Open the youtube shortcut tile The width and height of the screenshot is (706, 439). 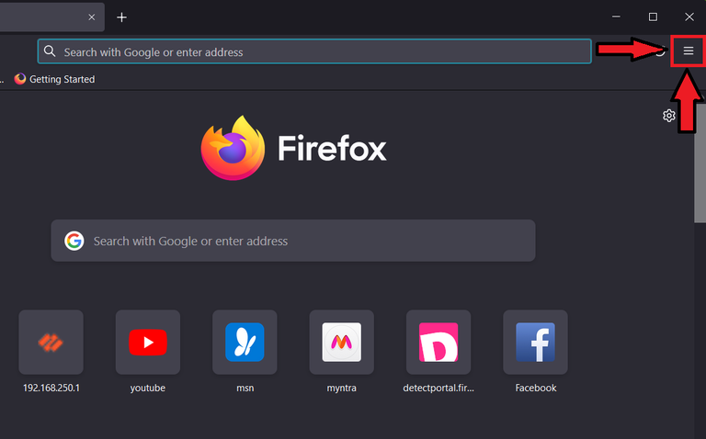click(x=148, y=343)
